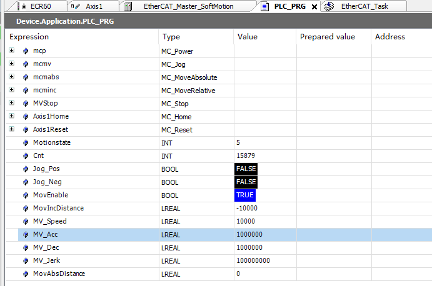The width and height of the screenshot is (432, 286).
Task: Select the Motionstate value 5
Action: [238, 142]
